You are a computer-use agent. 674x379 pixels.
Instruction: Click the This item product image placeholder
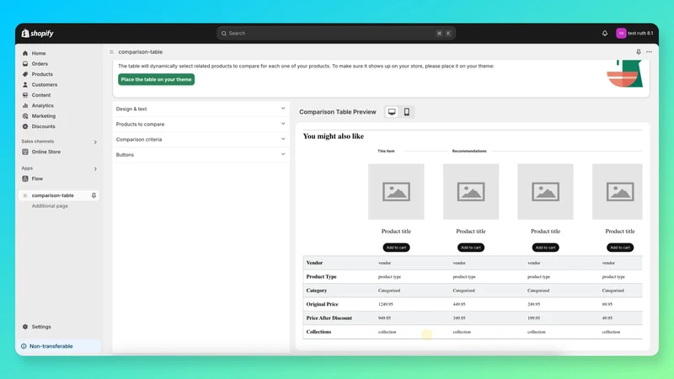pos(396,192)
